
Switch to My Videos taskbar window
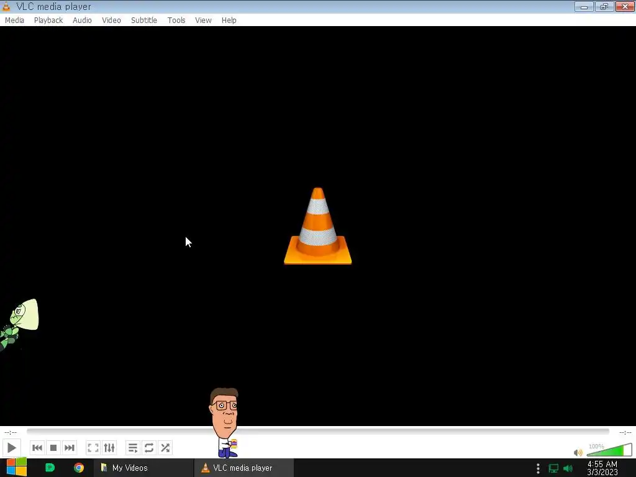(x=144, y=468)
